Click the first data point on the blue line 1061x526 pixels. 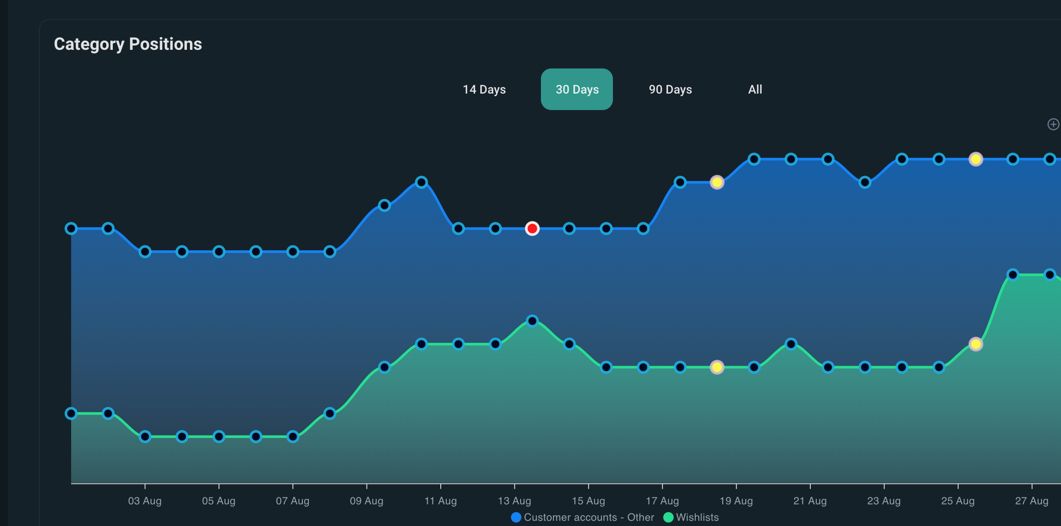click(71, 228)
